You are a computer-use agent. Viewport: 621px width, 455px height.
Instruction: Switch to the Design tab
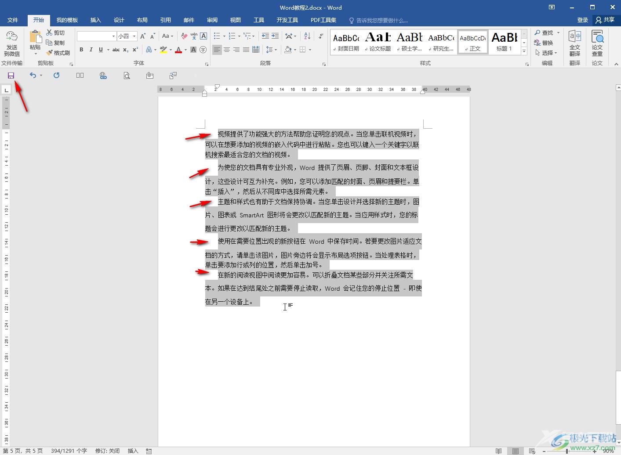(119, 20)
